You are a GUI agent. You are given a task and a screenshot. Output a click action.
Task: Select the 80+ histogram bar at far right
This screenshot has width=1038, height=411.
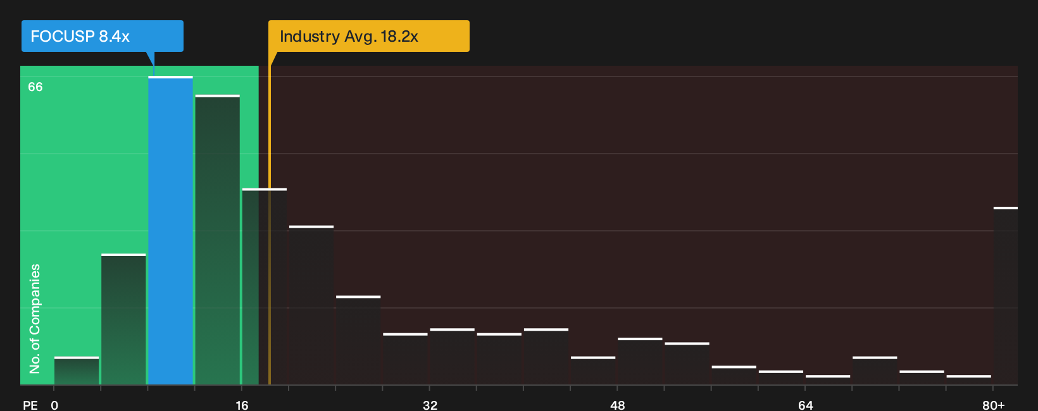tap(1006, 296)
